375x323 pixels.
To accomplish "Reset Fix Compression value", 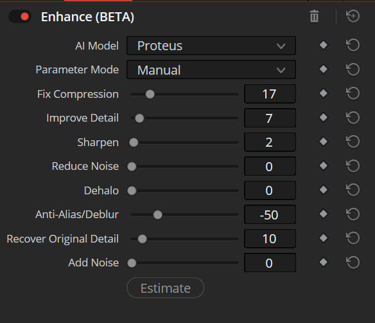I will coord(353,93).
